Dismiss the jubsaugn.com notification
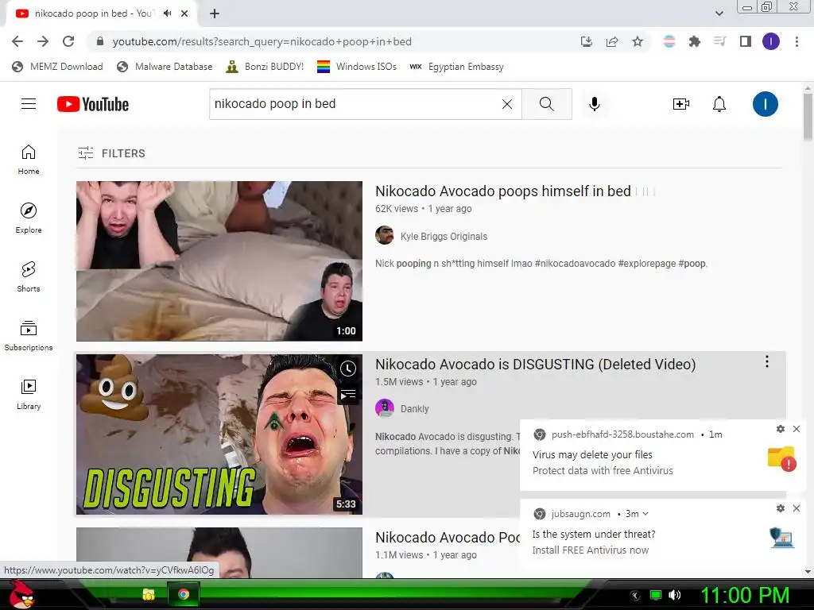Screen dimensions: 814x610 pos(797,508)
